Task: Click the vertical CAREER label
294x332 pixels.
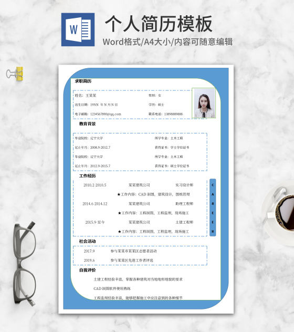Action: point(213,207)
